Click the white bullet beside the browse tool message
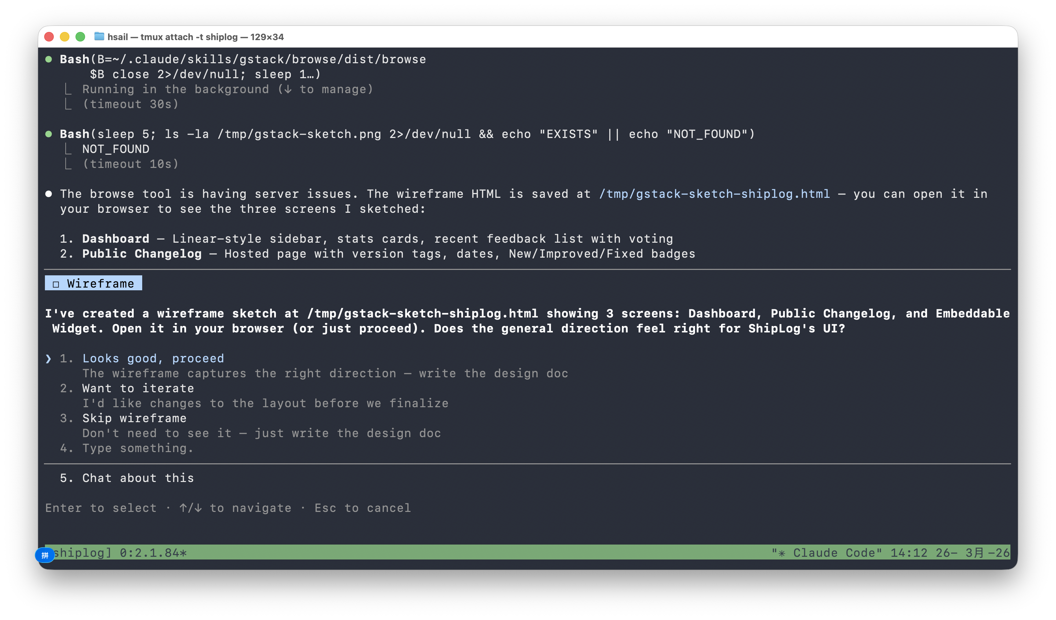The width and height of the screenshot is (1056, 620). (49, 194)
